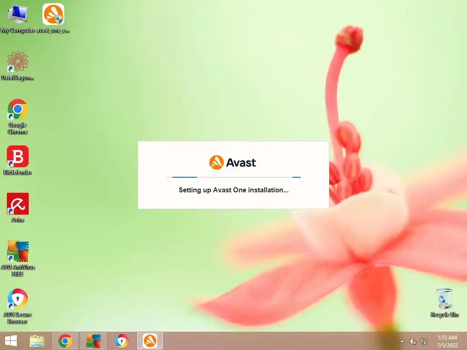Select the DataWagon desktop shortcut

pyautogui.click(x=17, y=66)
